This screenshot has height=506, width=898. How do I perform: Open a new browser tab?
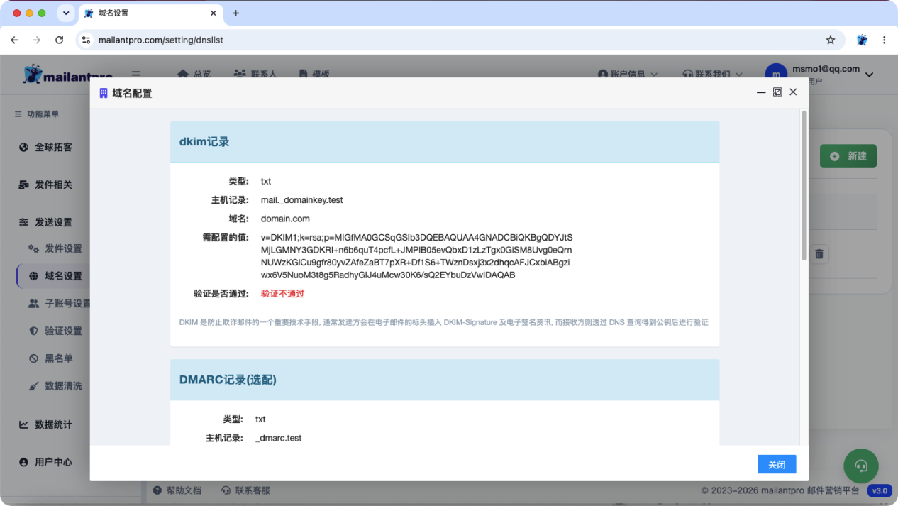[x=235, y=13]
